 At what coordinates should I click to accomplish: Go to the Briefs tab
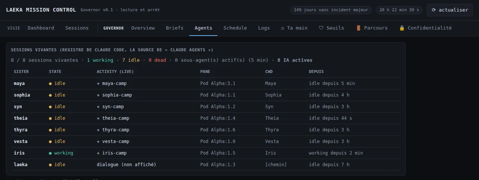(x=175, y=28)
